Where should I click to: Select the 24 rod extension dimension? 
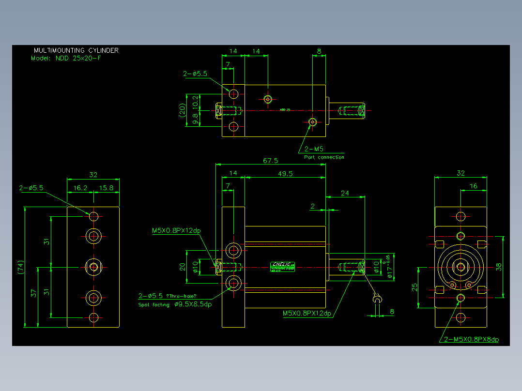click(345, 193)
